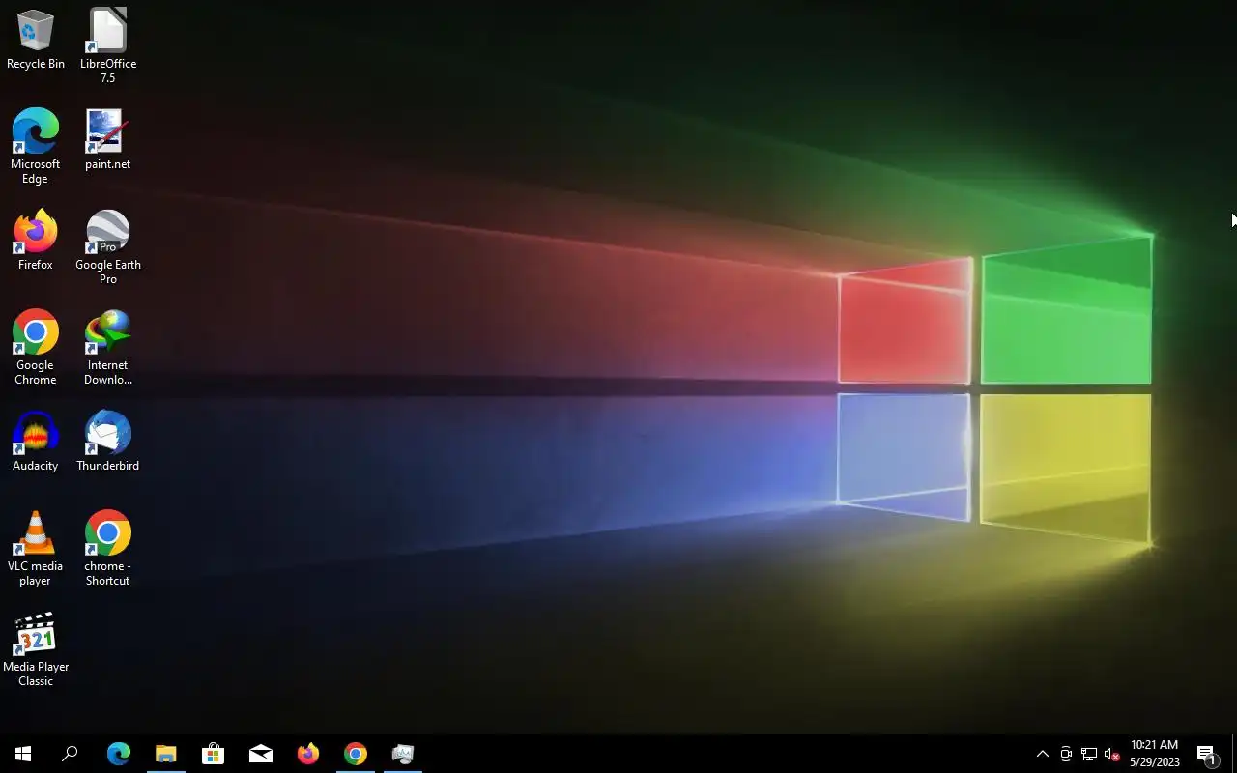Screen dimensions: 1237x773
Task: Select the Thunderbird desktop shortcut
Action: [x=107, y=442]
